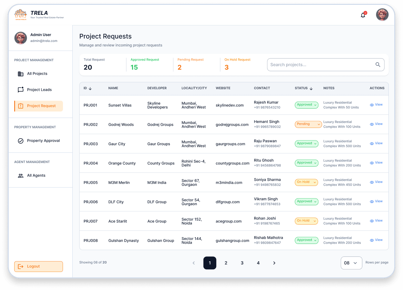Viewport: 403px width, 290px height.
Task: Go to page 3
Action: click(242, 263)
